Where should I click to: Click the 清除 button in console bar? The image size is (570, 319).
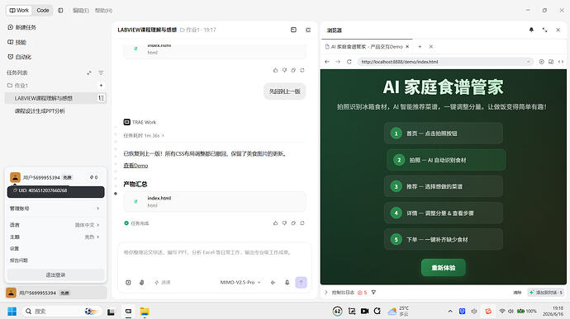point(517,292)
